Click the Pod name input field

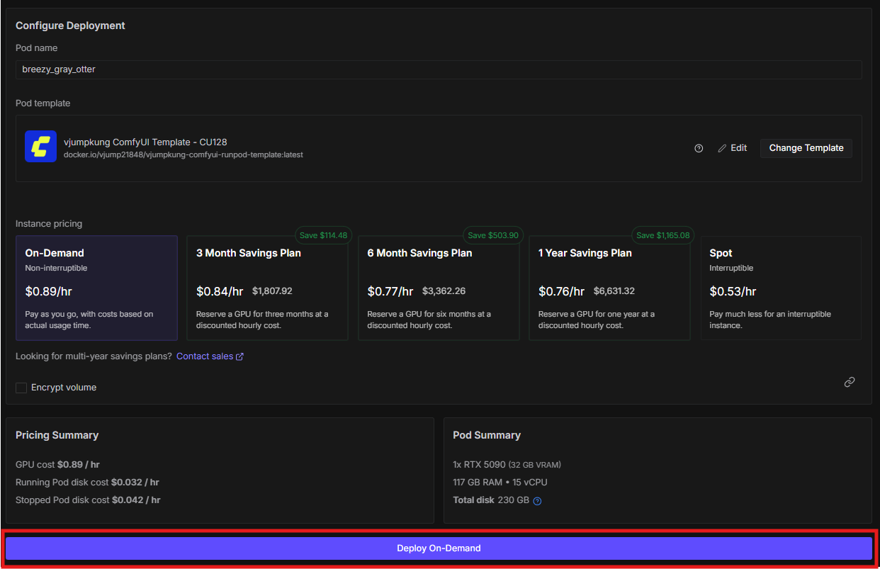click(439, 69)
